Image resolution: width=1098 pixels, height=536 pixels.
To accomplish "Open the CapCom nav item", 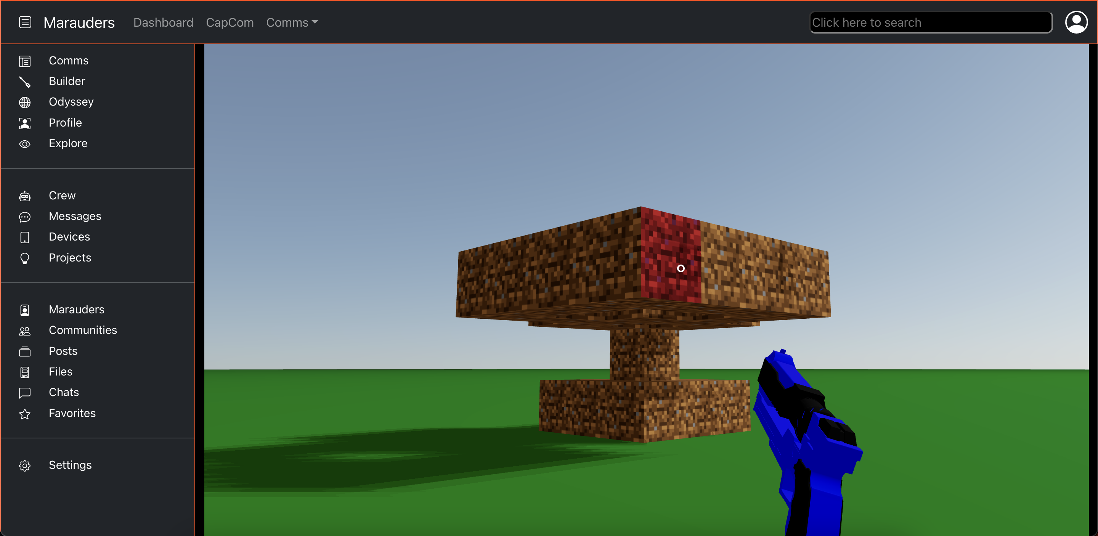I will [230, 22].
